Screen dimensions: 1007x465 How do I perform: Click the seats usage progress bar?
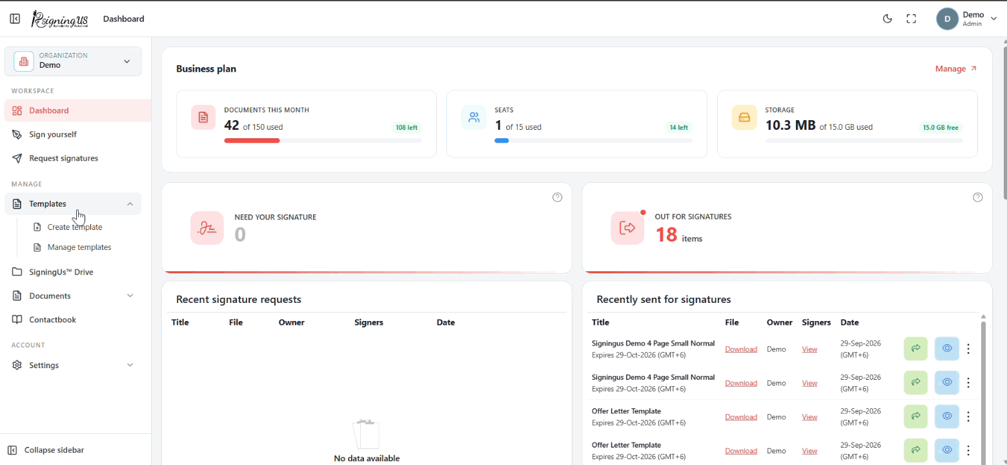tap(593, 140)
